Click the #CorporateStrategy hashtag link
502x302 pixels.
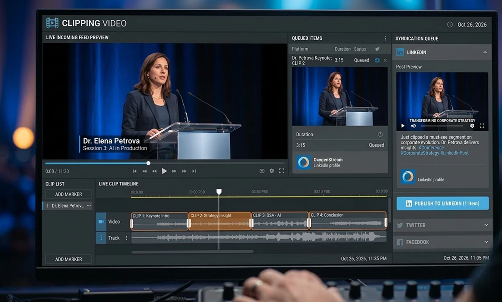[420, 153]
